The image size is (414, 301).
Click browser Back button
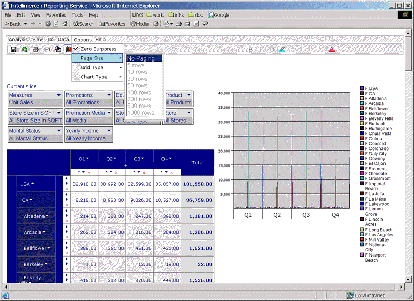12,24
